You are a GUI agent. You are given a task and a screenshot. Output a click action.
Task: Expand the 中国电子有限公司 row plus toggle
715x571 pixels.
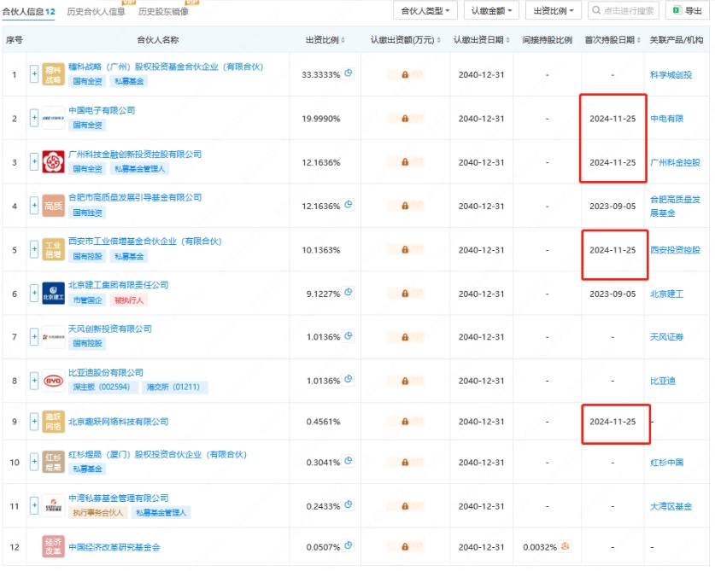(35, 119)
